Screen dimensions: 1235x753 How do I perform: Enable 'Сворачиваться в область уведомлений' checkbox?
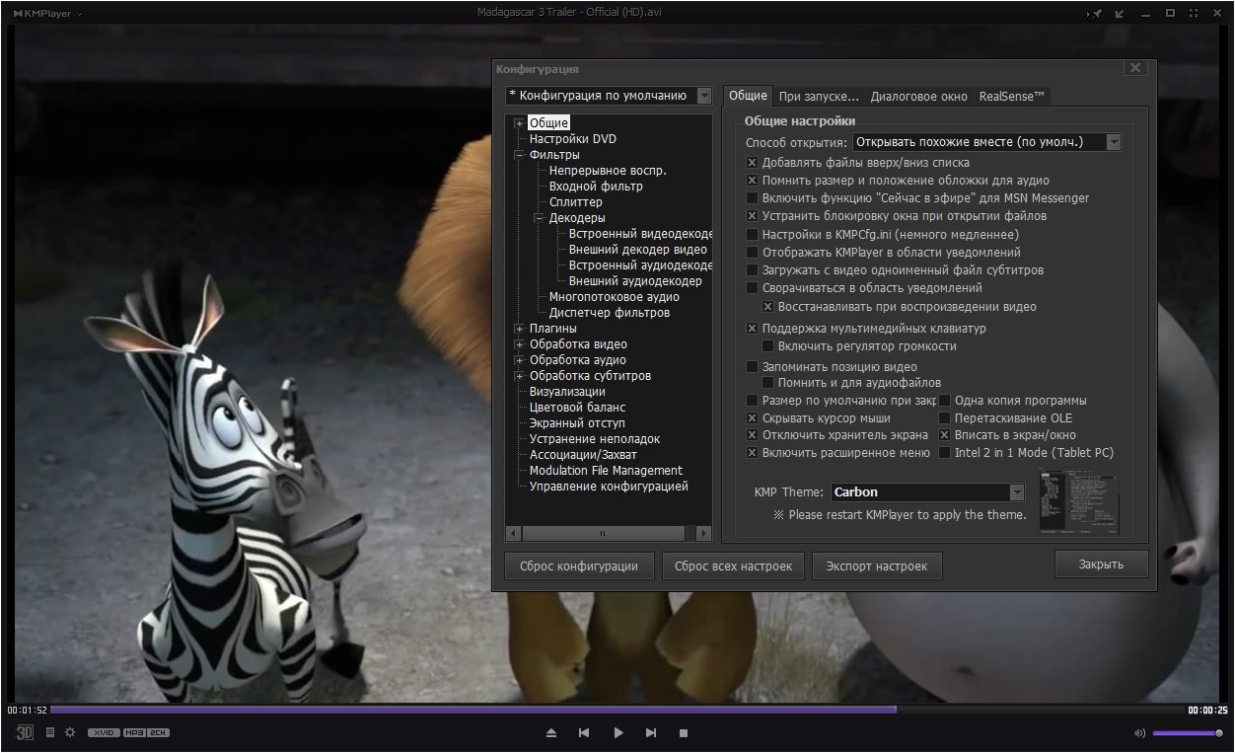coord(752,288)
